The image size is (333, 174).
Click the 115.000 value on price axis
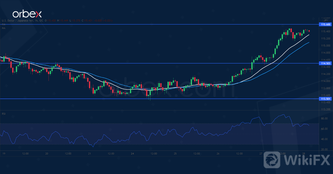(326, 46)
